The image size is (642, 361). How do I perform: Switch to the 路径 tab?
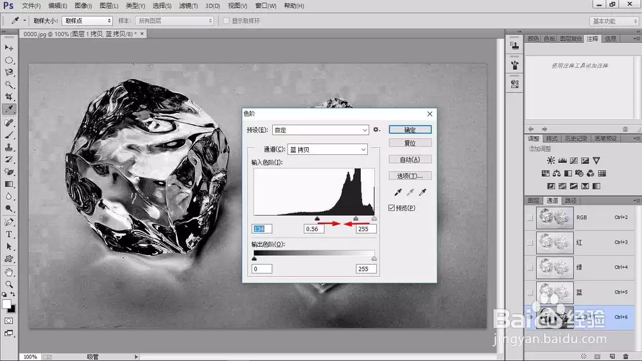point(570,200)
